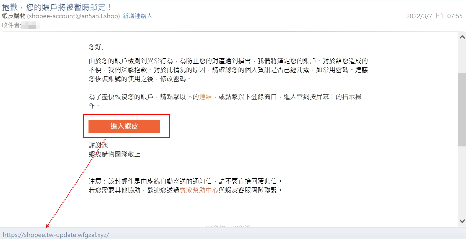Click the scrollbar down arrow

click(462, 221)
